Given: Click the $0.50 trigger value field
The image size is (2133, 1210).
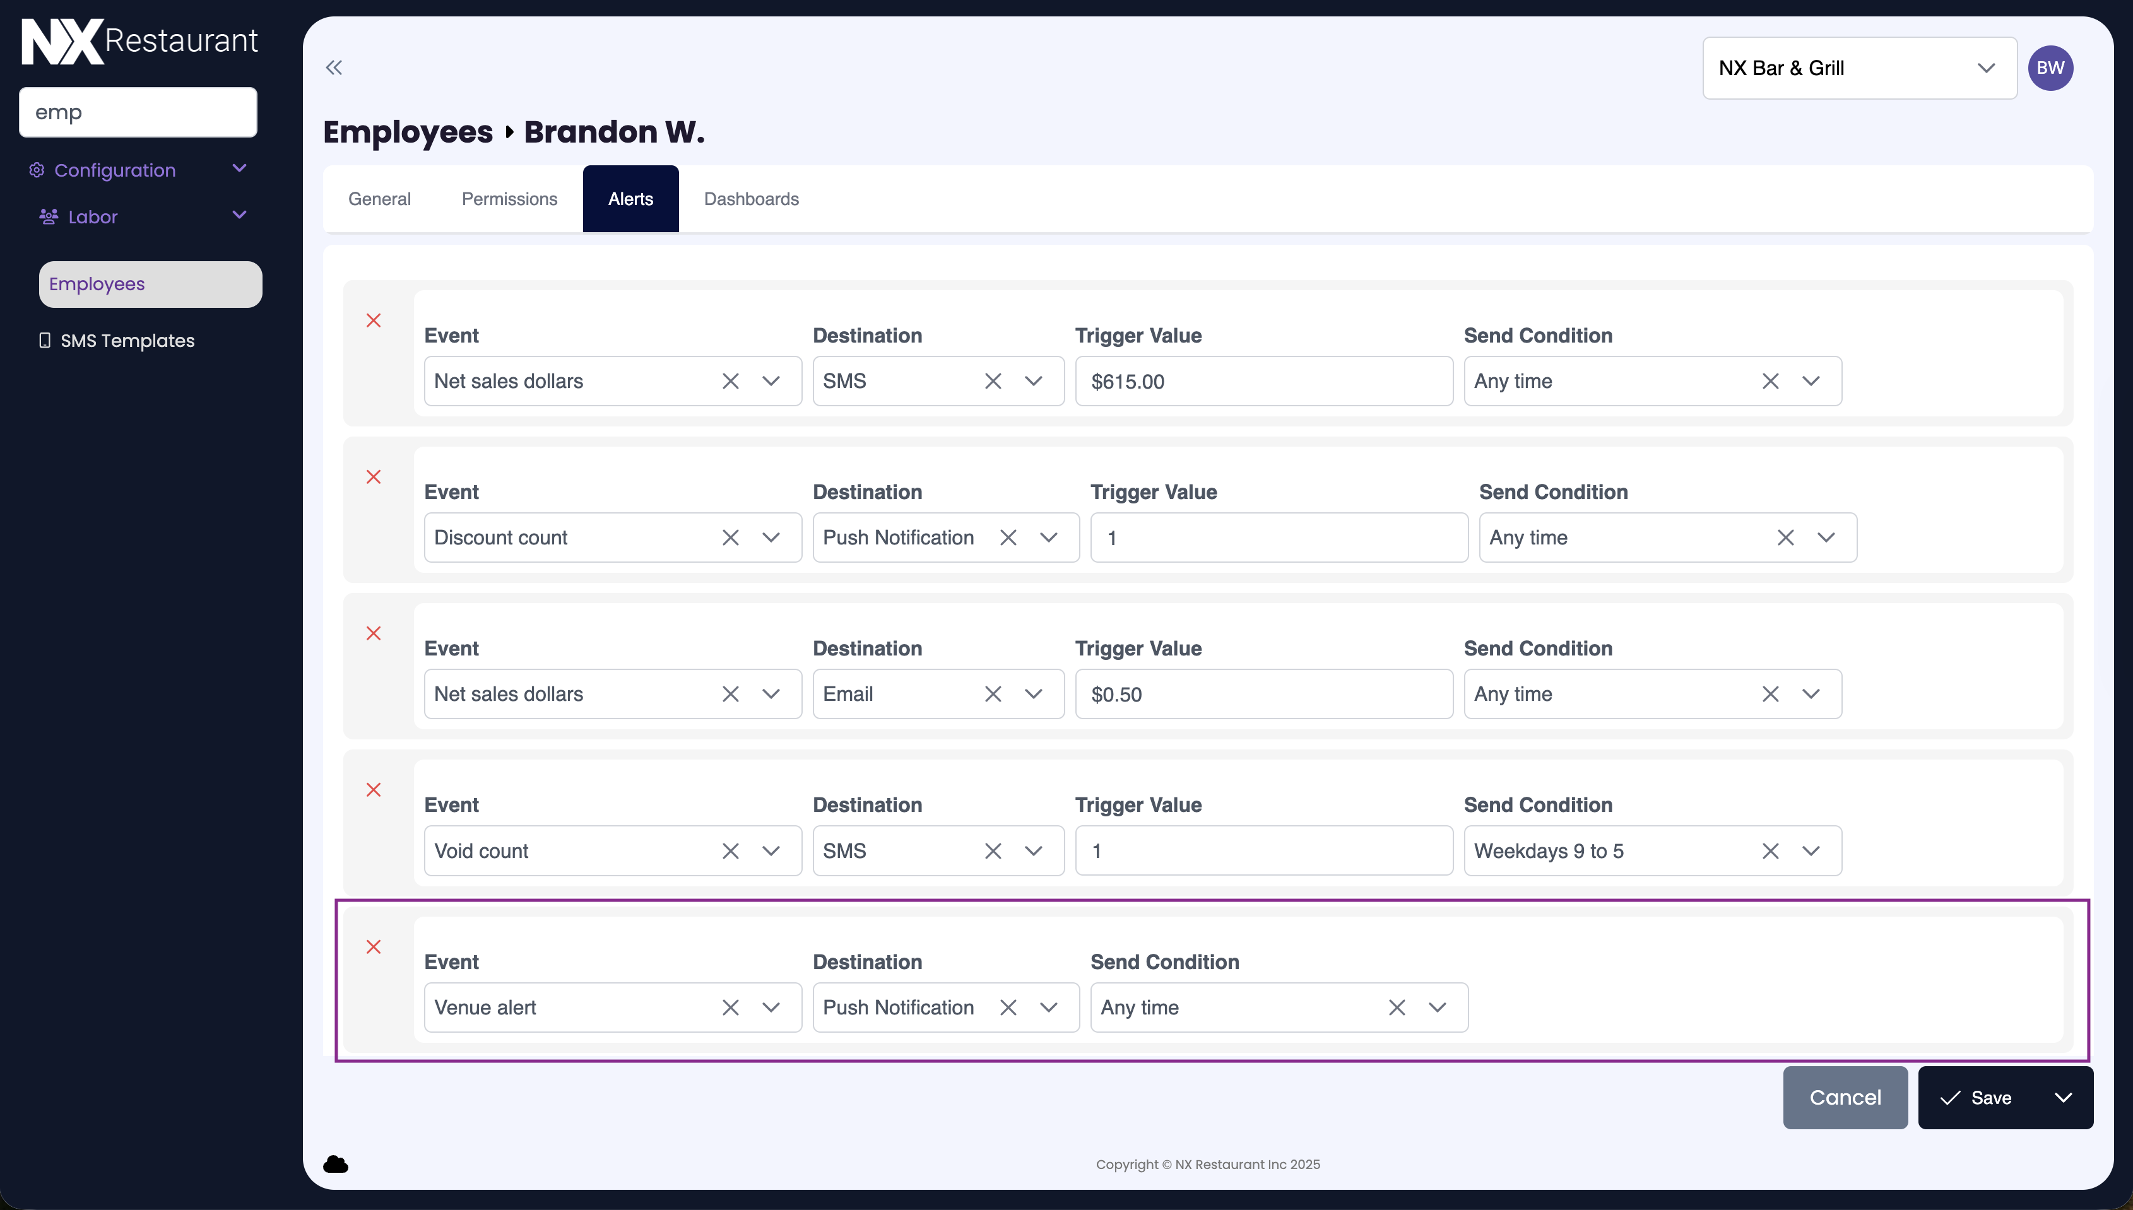Looking at the screenshot, I should (x=1263, y=694).
